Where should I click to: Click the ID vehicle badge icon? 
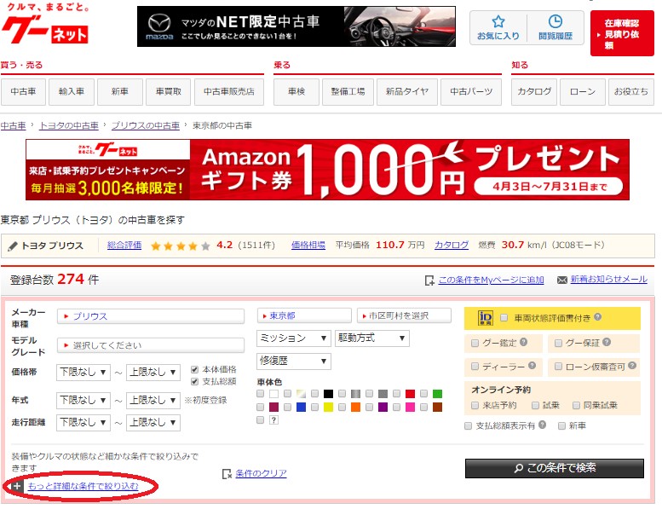485,318
